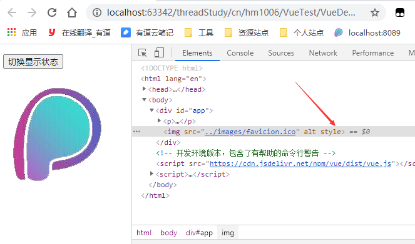Expand the collapsed script node
415x244 pixels.
(x=151, y=173)
